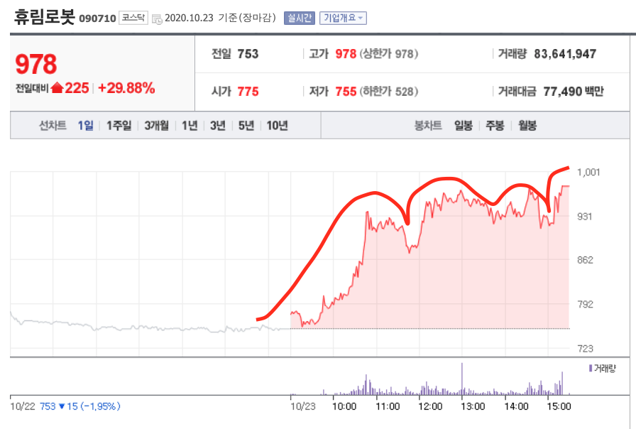The height and width of the screenshot is (429, 636).
Task: Click the 12:00 time axis label
Action: point(430,406)
